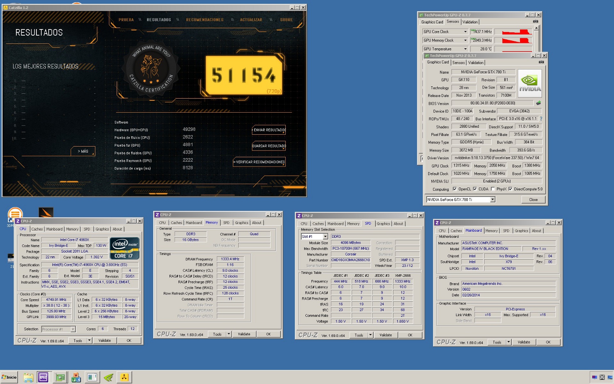Click the orange arrow desktop icon
The height and width of the screenshot is (384, 614).
[x=46, y=213]
